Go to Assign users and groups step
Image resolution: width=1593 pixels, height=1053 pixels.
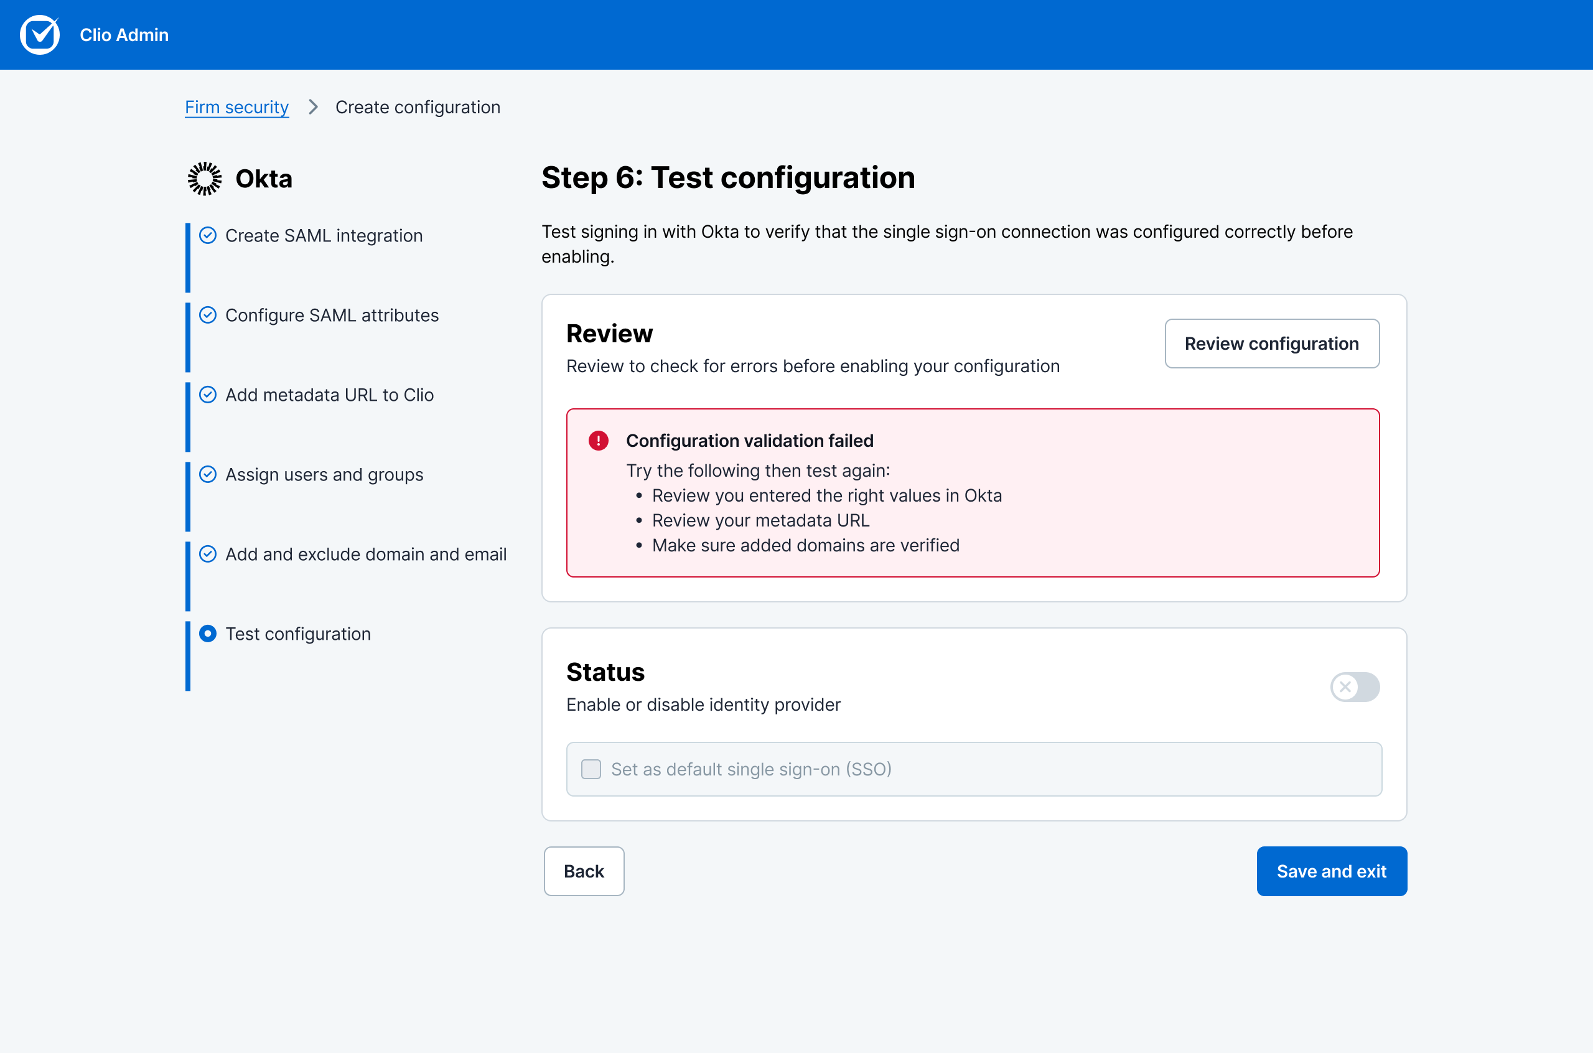click(324, 475)
